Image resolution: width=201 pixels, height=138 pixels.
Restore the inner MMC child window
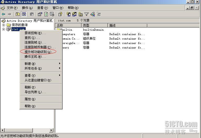tap(192, 8)
